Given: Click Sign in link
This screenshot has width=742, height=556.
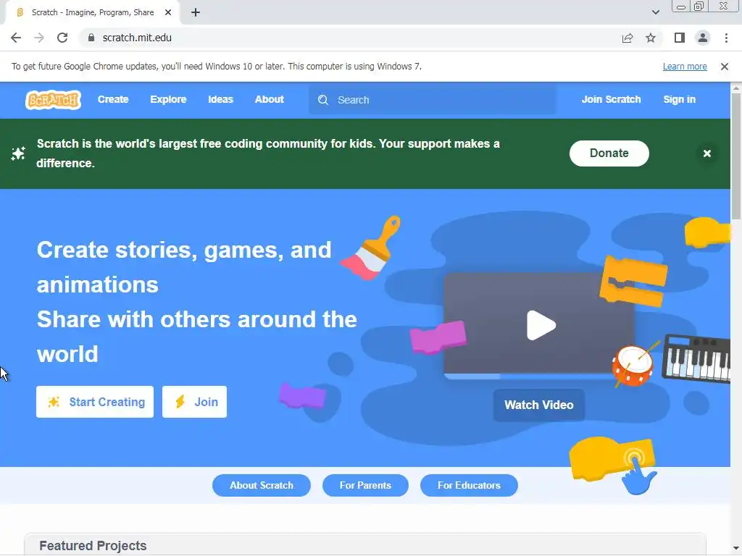Looking at the screenshot, I should pos(679,99).
